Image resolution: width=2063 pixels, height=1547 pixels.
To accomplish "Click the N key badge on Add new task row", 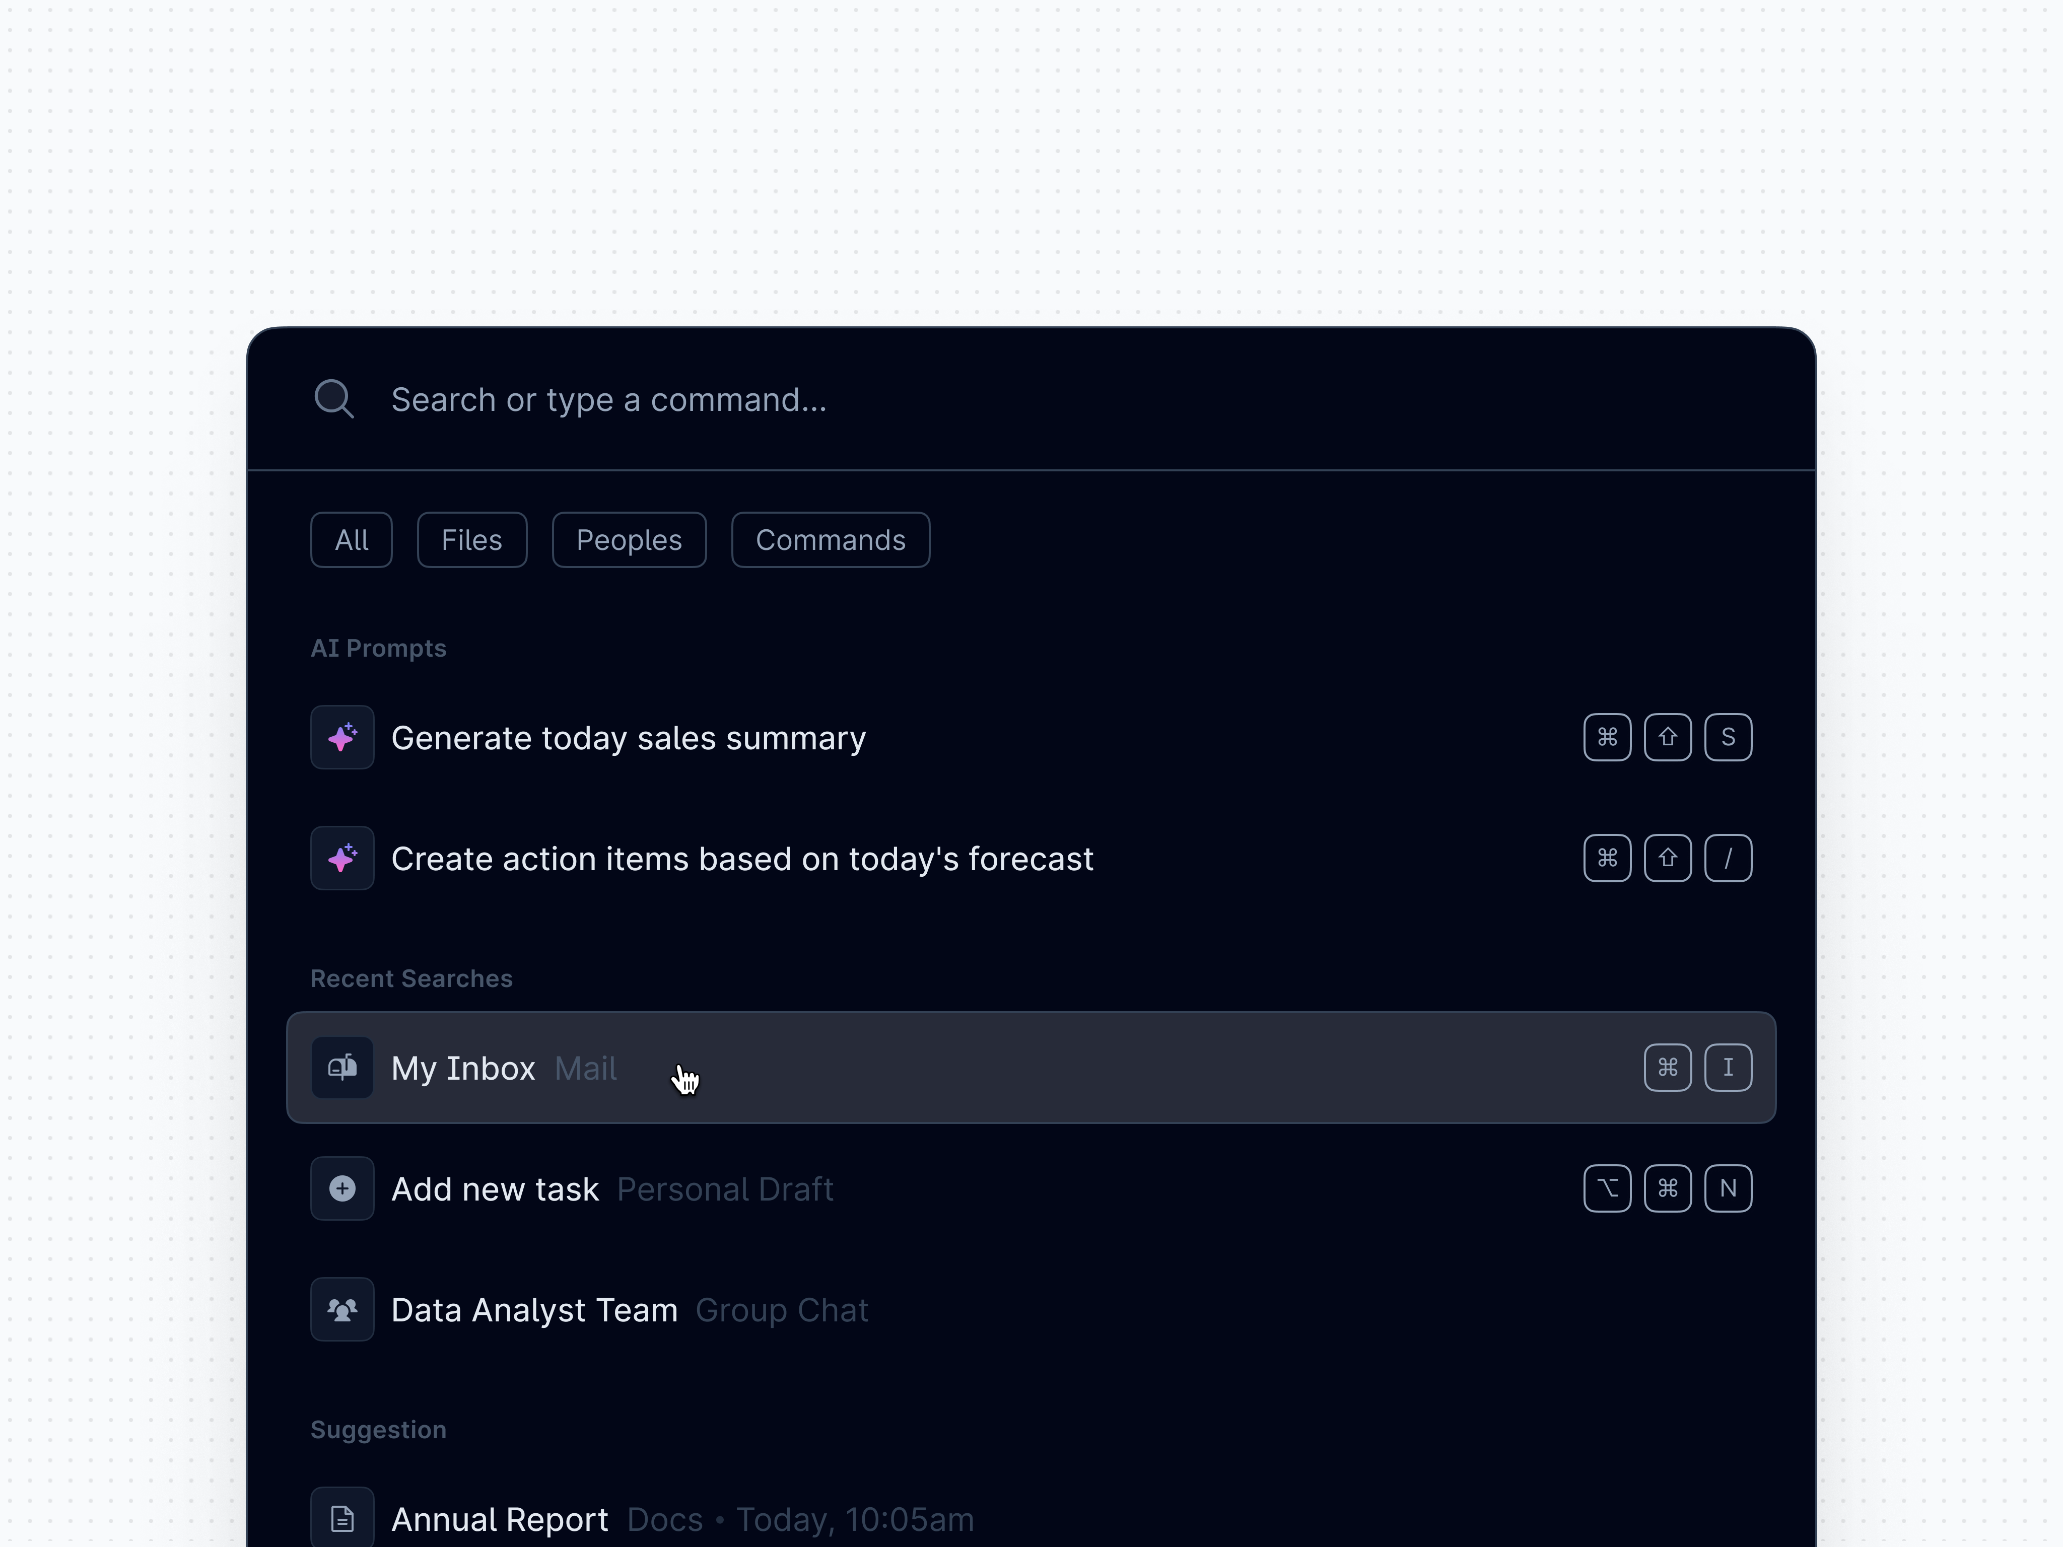I will coord(1728,1189).
